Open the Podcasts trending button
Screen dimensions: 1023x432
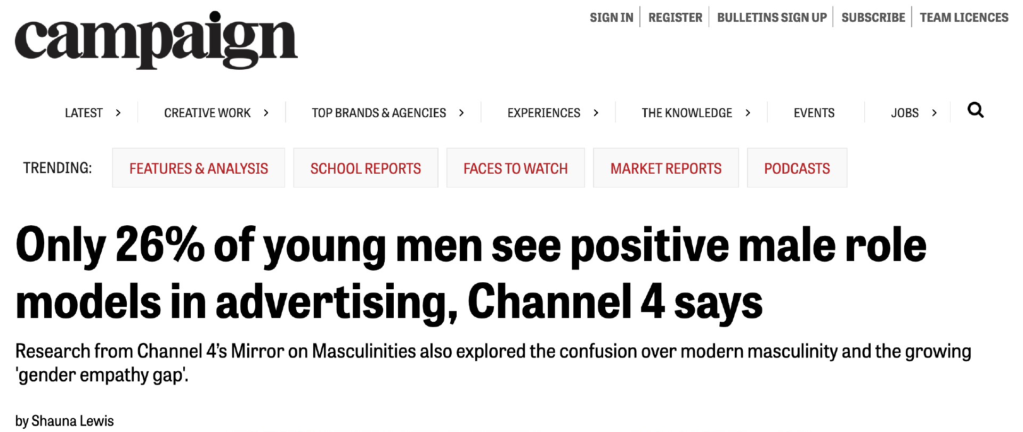797,168
